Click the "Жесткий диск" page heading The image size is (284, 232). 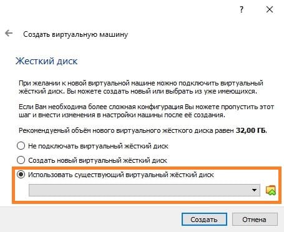pos(46,61)
